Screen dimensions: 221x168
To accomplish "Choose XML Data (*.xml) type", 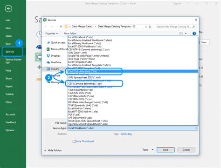I will pyautogui.click(x=133, y=53).
